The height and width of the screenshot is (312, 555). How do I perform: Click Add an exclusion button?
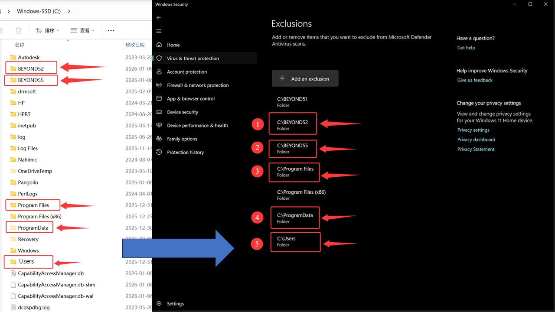[x=305, y=79]
